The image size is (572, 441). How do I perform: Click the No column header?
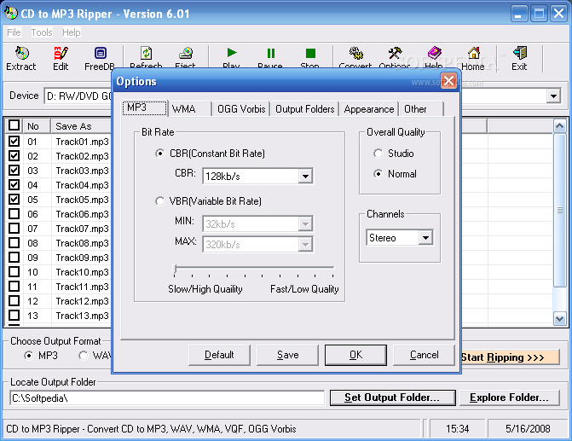[x=37, y=126]
